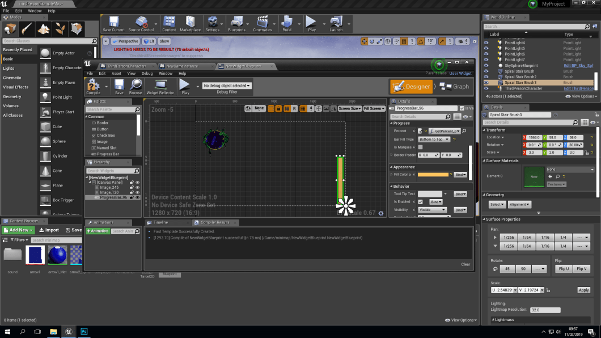The image size is (601, 338).
Task: Collapse the Progress section in Details
Action: 391,124
